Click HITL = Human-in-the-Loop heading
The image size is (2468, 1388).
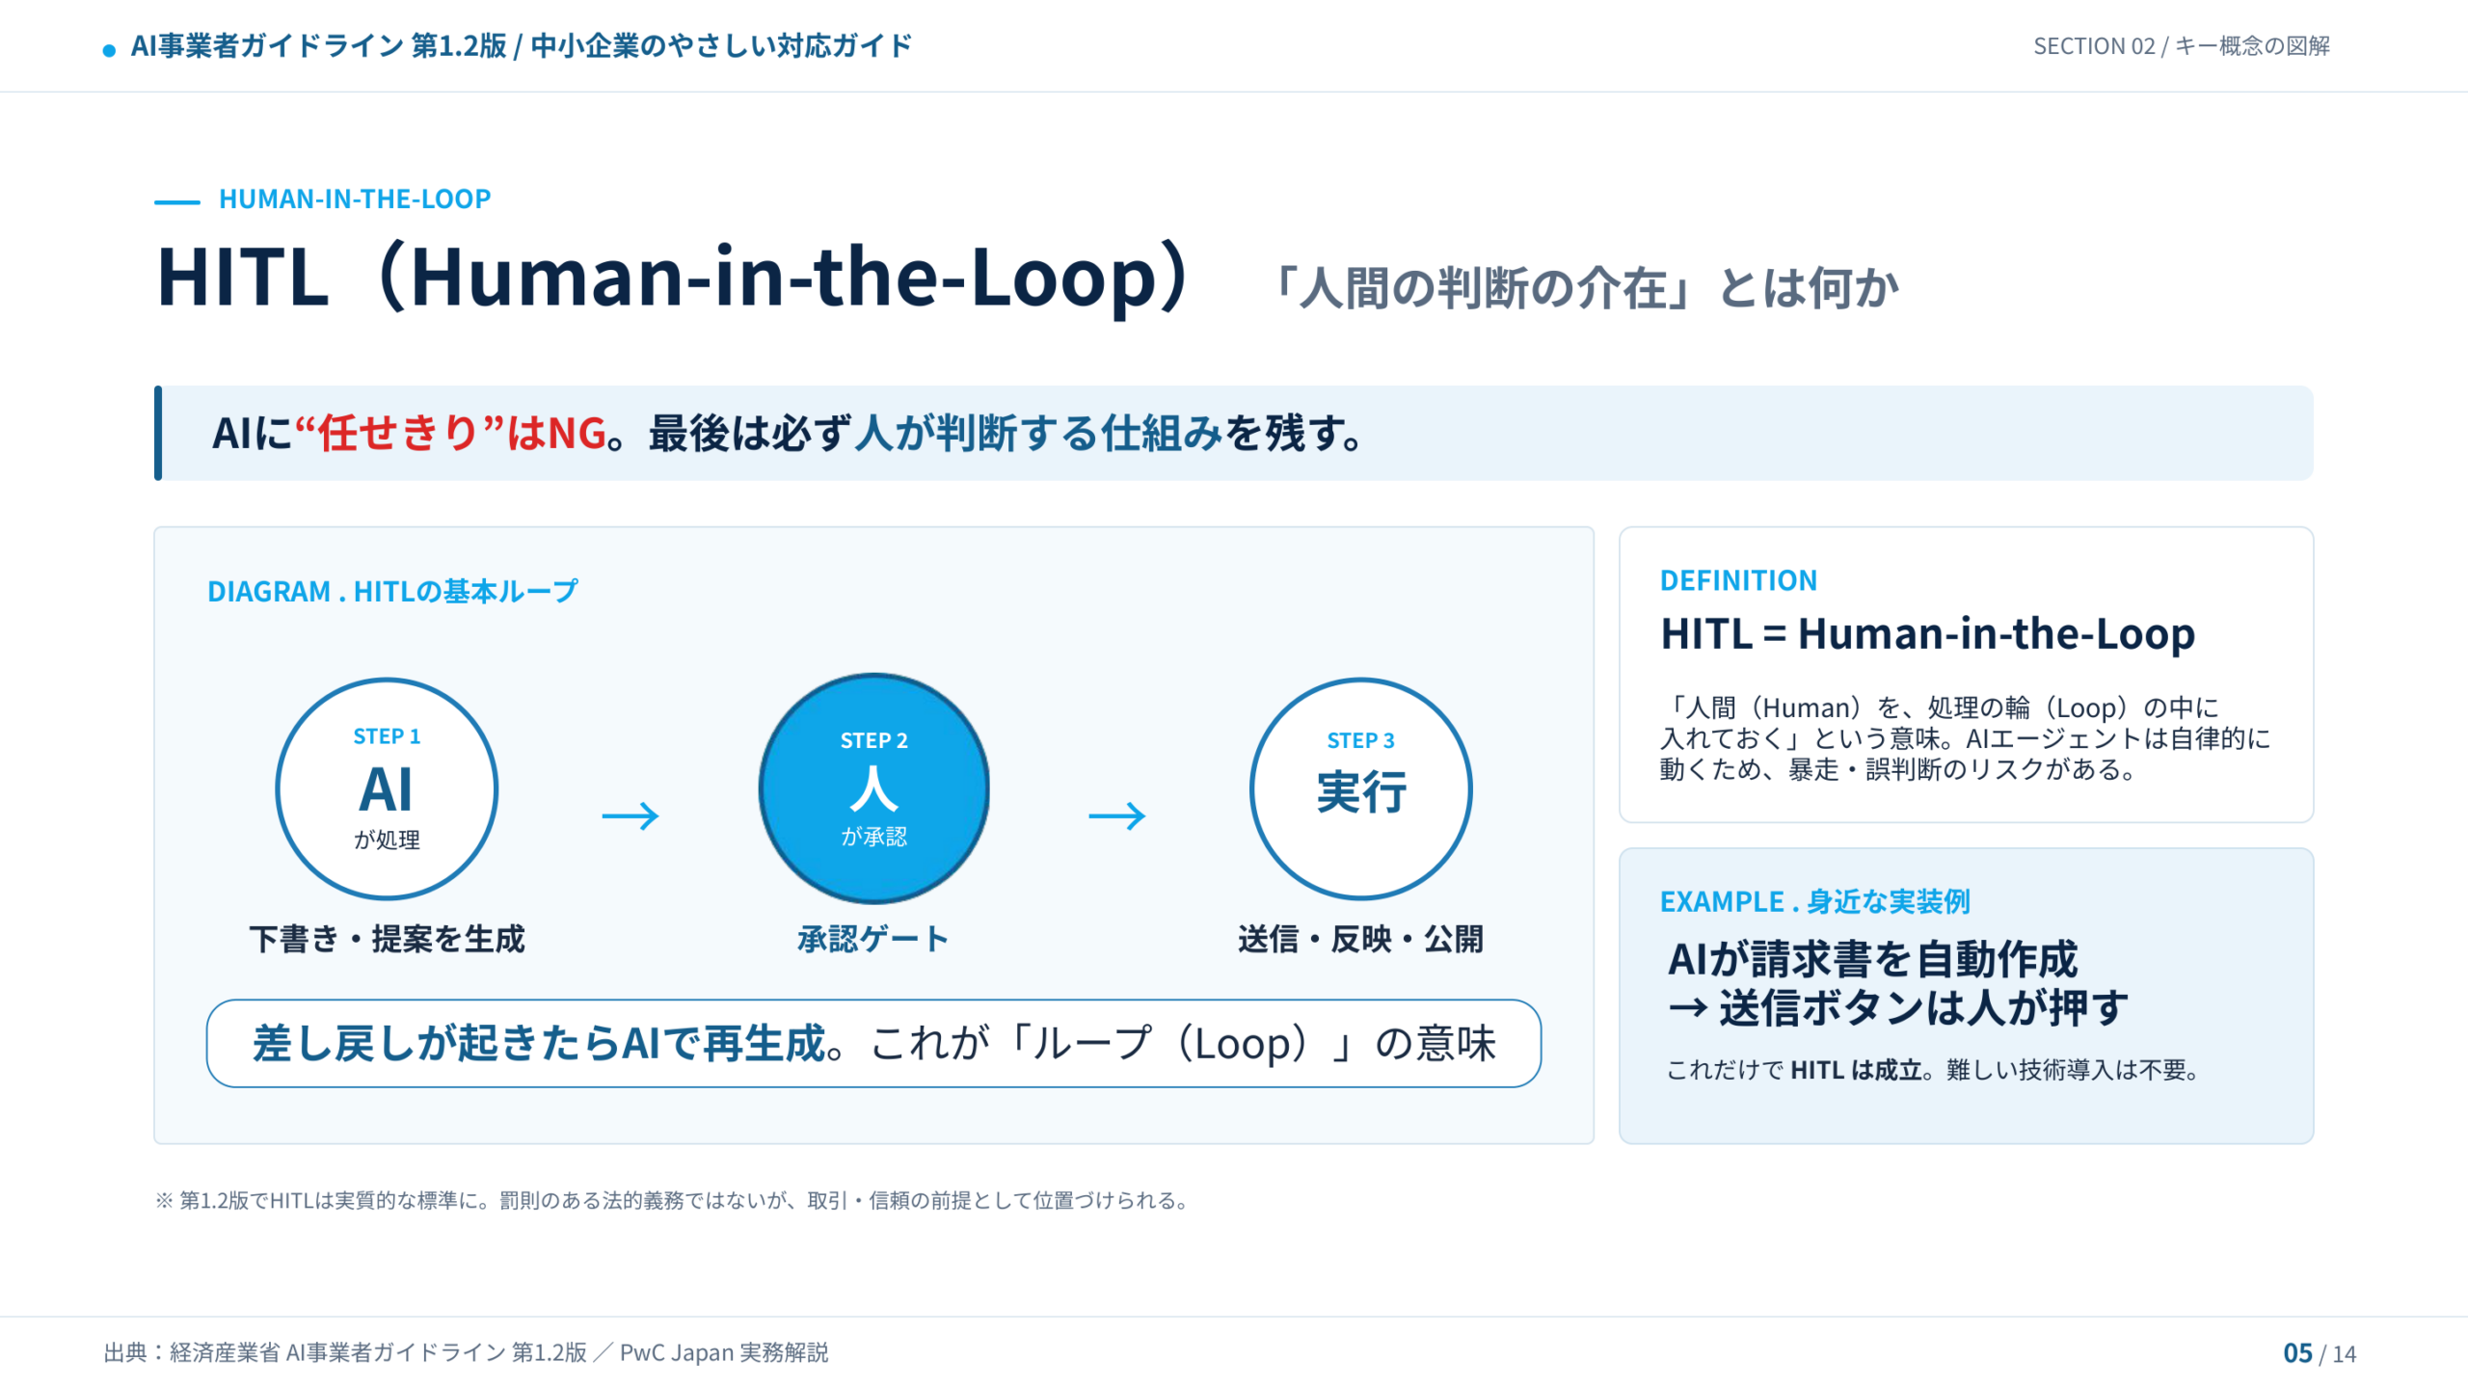pyautogui.click(x=1927, y=634)
